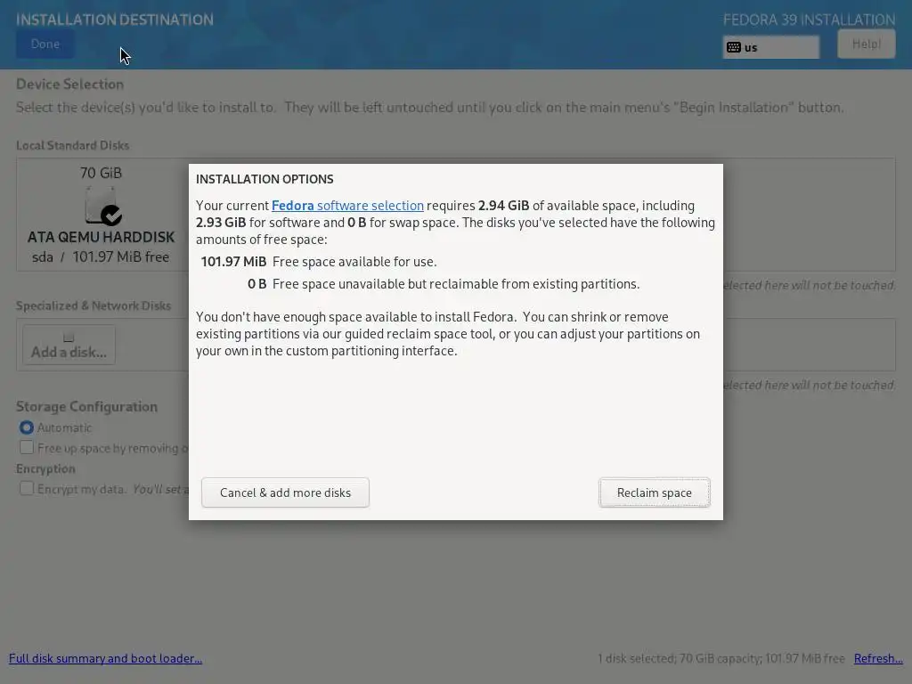Open the Fedora software selection link
The height and width of the screenshot is (684, 912).
347,206
